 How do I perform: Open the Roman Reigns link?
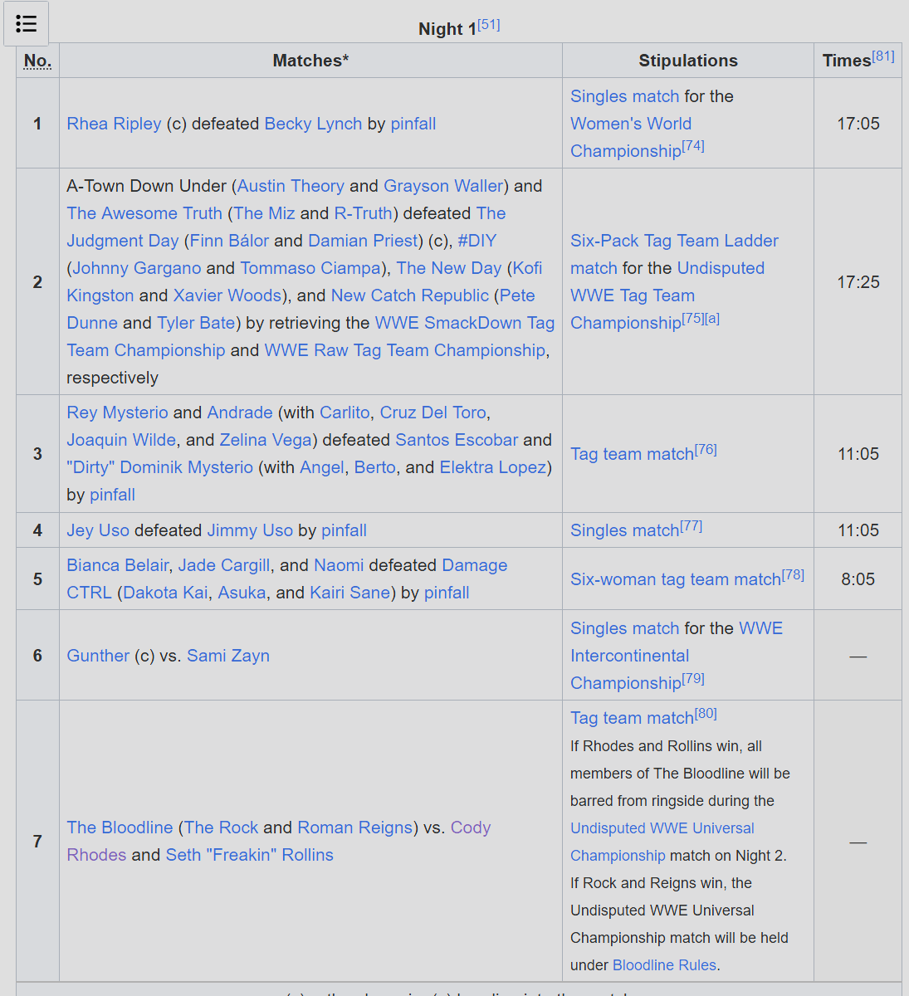tap(354, 828)
